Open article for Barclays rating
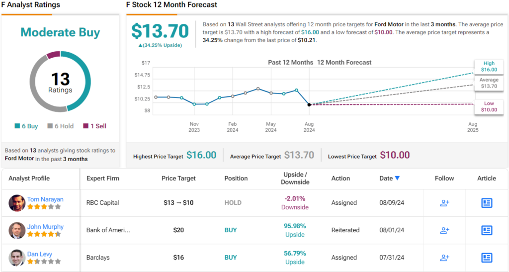The width and height of the screenshot is (509, 272). pyautogui.click(x=487, y=258)
